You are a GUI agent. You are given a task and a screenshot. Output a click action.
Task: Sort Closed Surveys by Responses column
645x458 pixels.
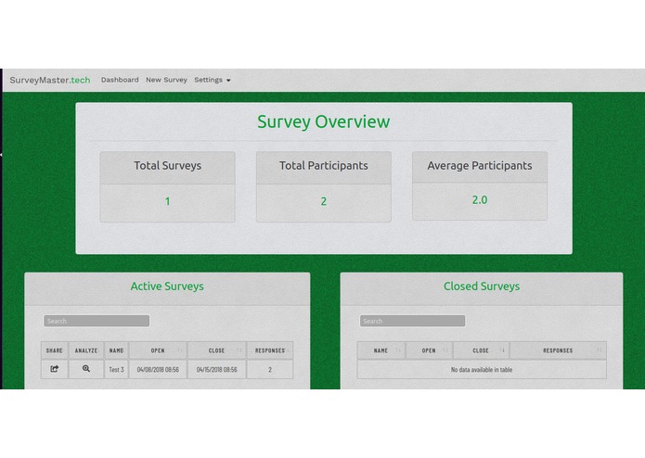(558, 350)
